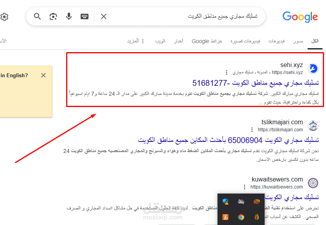Click the orange padlock tray icon
This screenshot has width=326, height=225.
pyautogui.click(x=257, y=217)
